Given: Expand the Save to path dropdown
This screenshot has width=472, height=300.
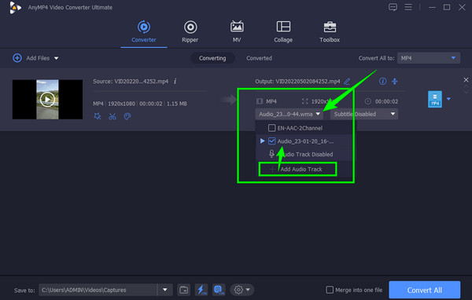Looking at the screenshot, I should coord(165,290).
